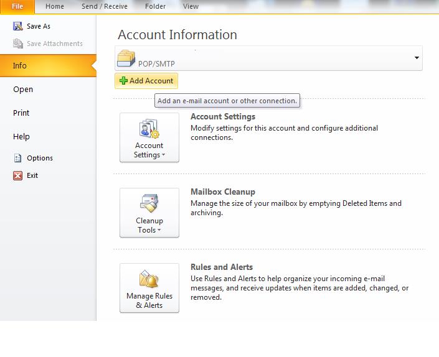Click the Mailbox Cleanup section heading

223,192
